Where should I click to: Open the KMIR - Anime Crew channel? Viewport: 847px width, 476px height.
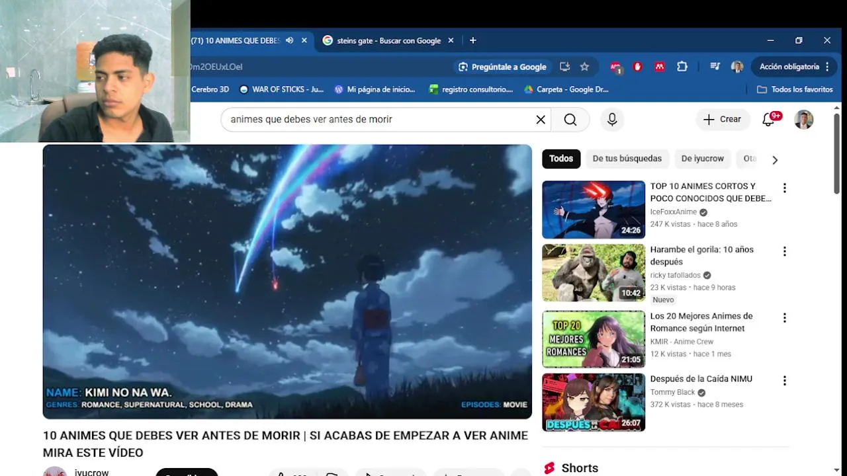(682, 342)
